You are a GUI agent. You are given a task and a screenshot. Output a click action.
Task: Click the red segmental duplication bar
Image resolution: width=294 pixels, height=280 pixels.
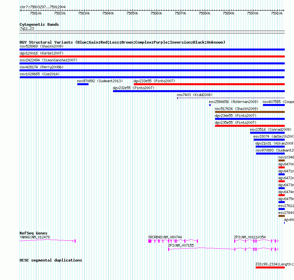pos(270,267)
